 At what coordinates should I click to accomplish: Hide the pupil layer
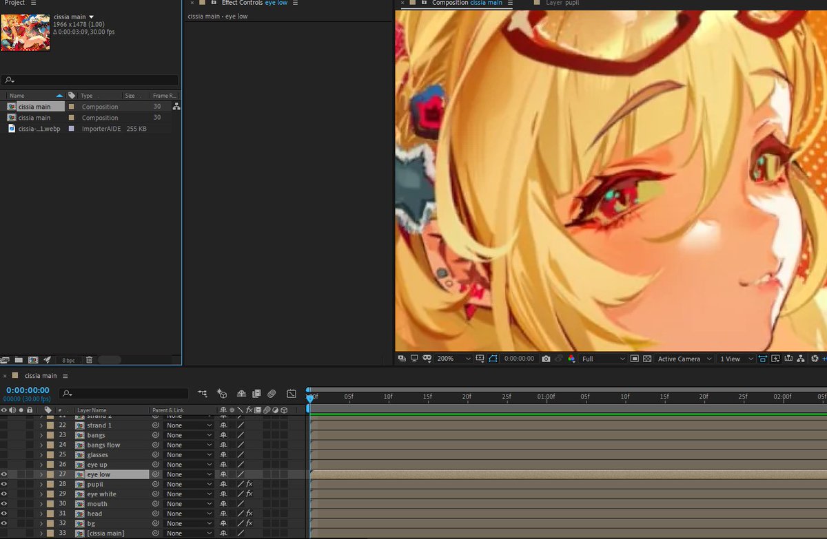pos(5,484)
